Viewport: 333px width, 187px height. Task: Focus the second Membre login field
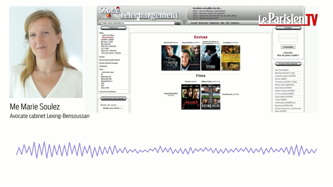(288, 40)
